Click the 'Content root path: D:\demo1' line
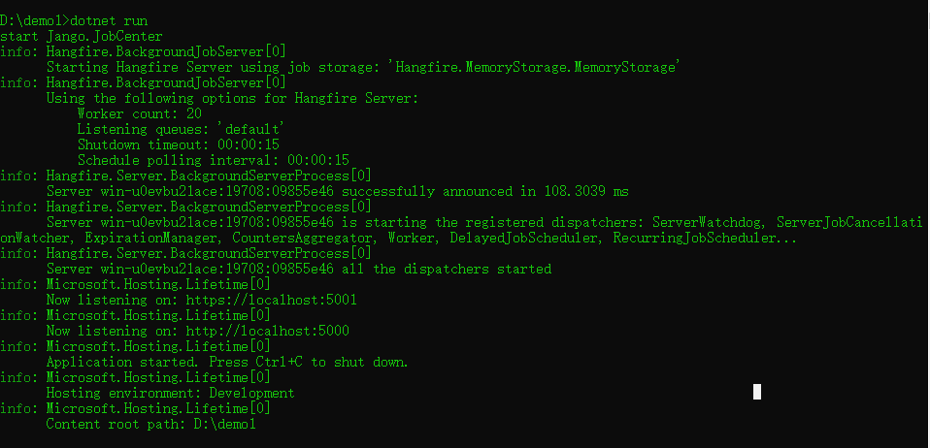Screen dimensions: 930x448 click(x=150, y=424)
